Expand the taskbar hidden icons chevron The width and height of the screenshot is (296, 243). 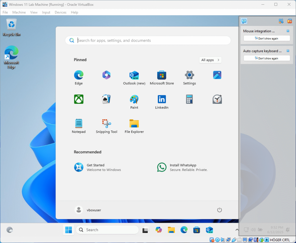tap(237, 230)
